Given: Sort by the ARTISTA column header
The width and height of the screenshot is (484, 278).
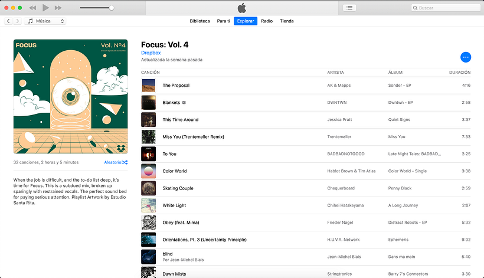Looking at the screenshot, I should coord(335,72).
